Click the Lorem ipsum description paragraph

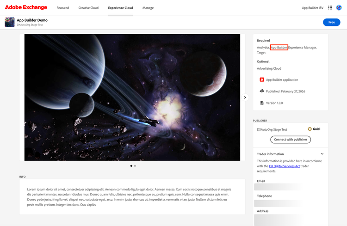[129, 197]
